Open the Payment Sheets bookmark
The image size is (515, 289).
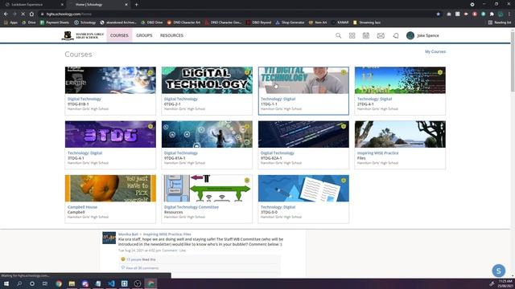(55, 22)
